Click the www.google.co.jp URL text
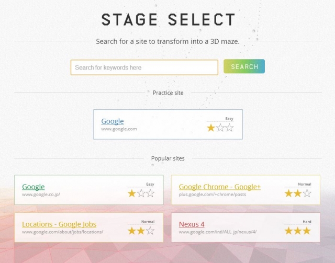Screen dimensions: 335x263 pos(41,195)
